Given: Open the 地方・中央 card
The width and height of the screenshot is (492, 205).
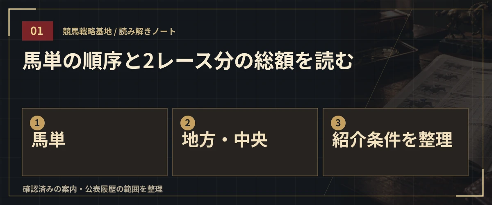Looking at the screenshot, I should coord(245,142).
